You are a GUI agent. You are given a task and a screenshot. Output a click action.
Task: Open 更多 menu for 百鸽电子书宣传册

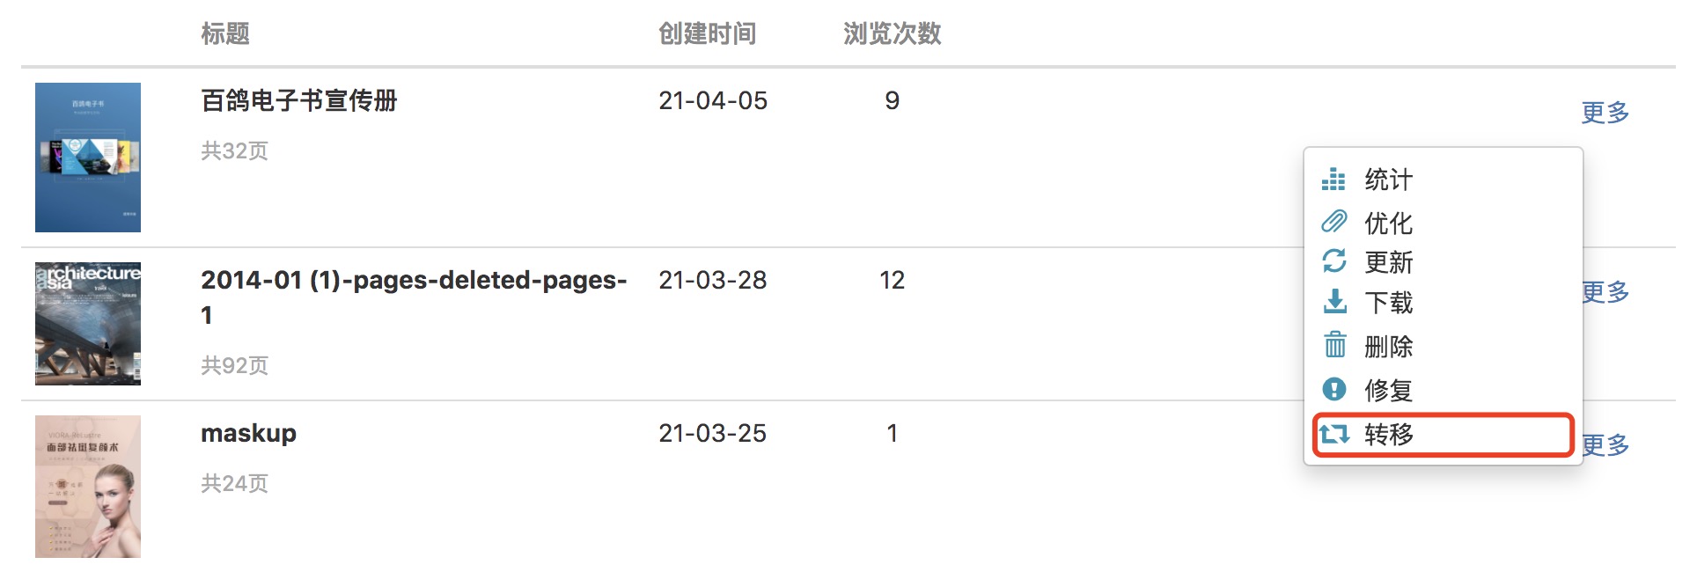tap(1605, 113)
